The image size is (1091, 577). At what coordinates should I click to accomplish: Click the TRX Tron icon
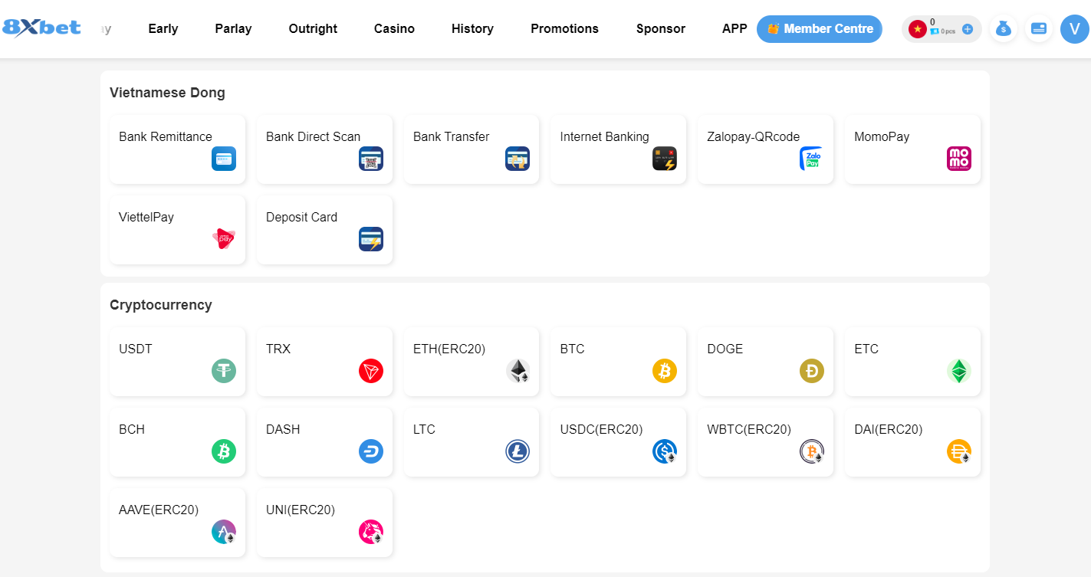tap(370, 371)
